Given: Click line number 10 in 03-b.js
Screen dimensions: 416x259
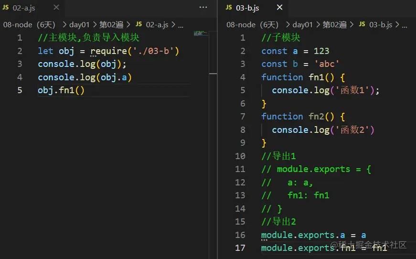Looking at the screenshot, I should 240,156.
